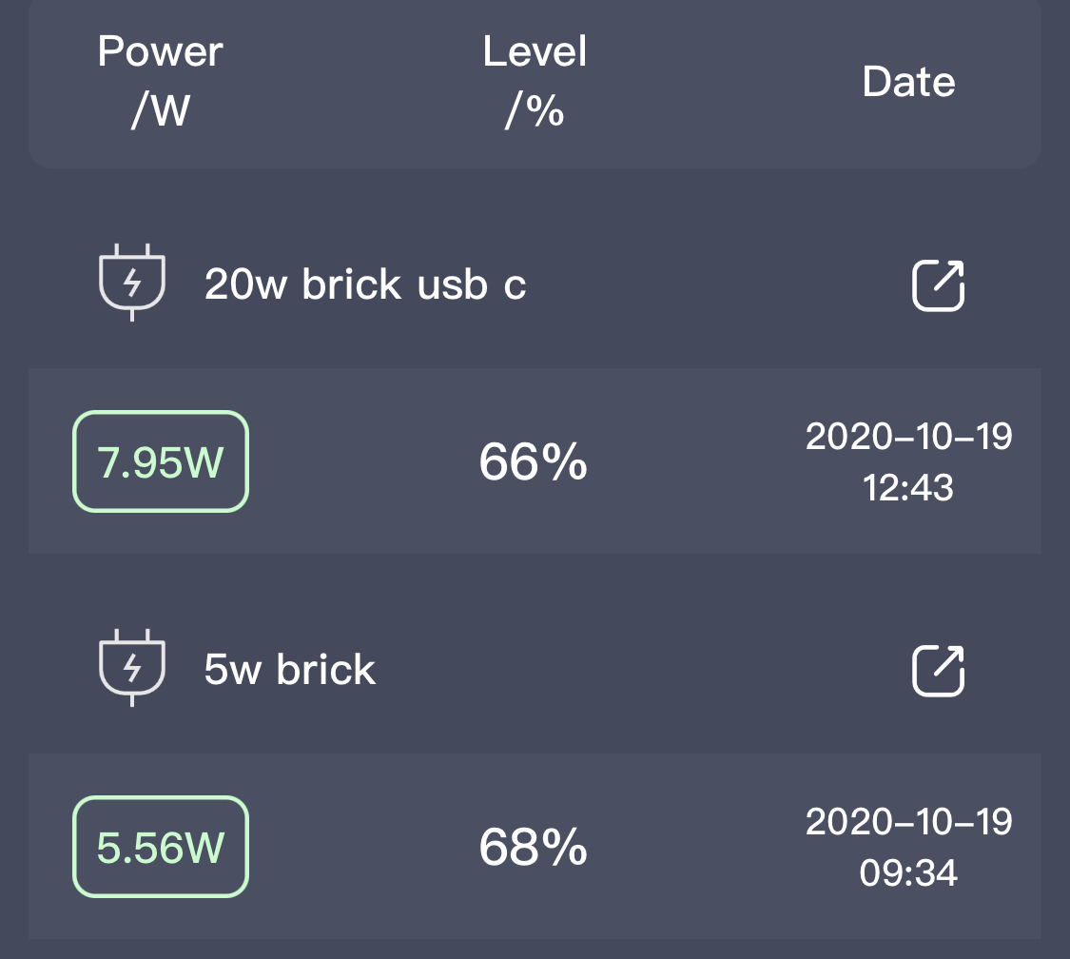This screenshot has width=1070, height=959.
Task: Tap the 66% battery level value
Action: pyautogui.click(x=533, y=461)
